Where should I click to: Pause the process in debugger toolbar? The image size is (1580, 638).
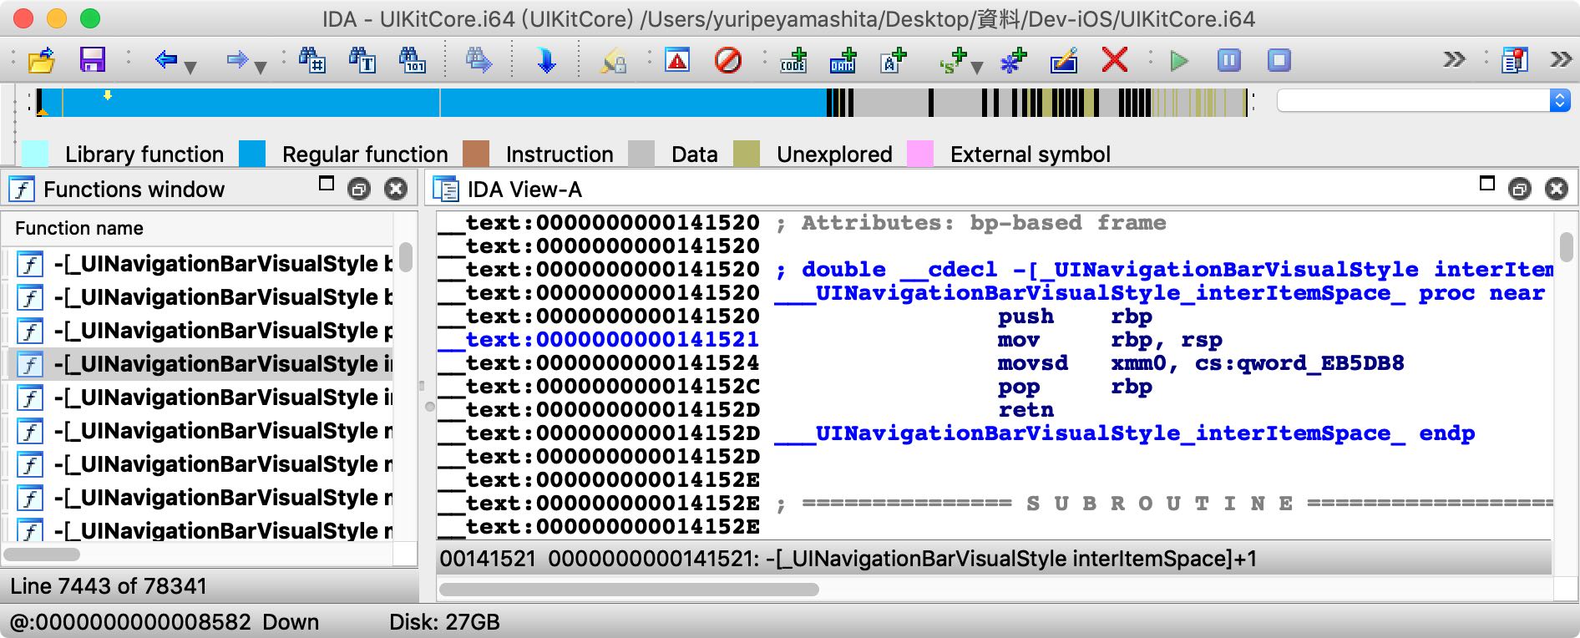[1228, 61]
